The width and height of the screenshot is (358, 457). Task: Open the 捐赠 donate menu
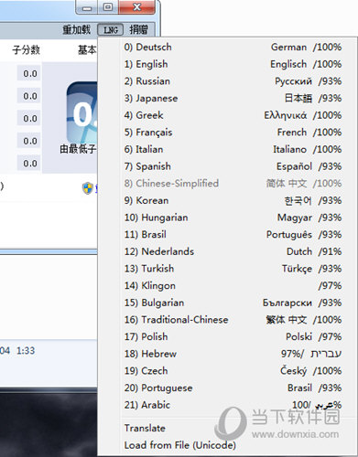tap(138, 30)
